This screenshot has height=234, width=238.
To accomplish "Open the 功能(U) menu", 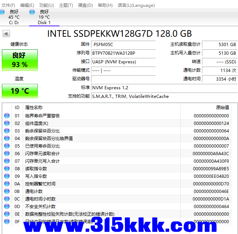I will 46,5.
